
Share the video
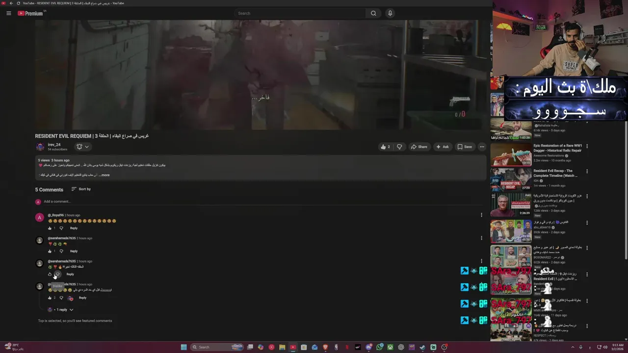coord(419,147)
